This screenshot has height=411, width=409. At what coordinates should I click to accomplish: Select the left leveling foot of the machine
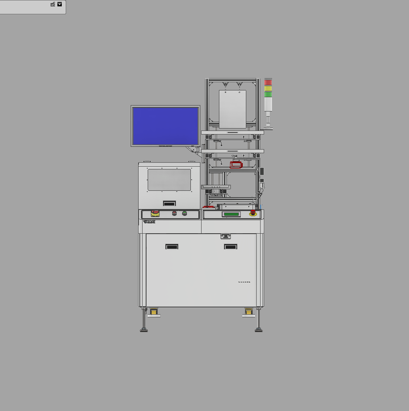144,329
